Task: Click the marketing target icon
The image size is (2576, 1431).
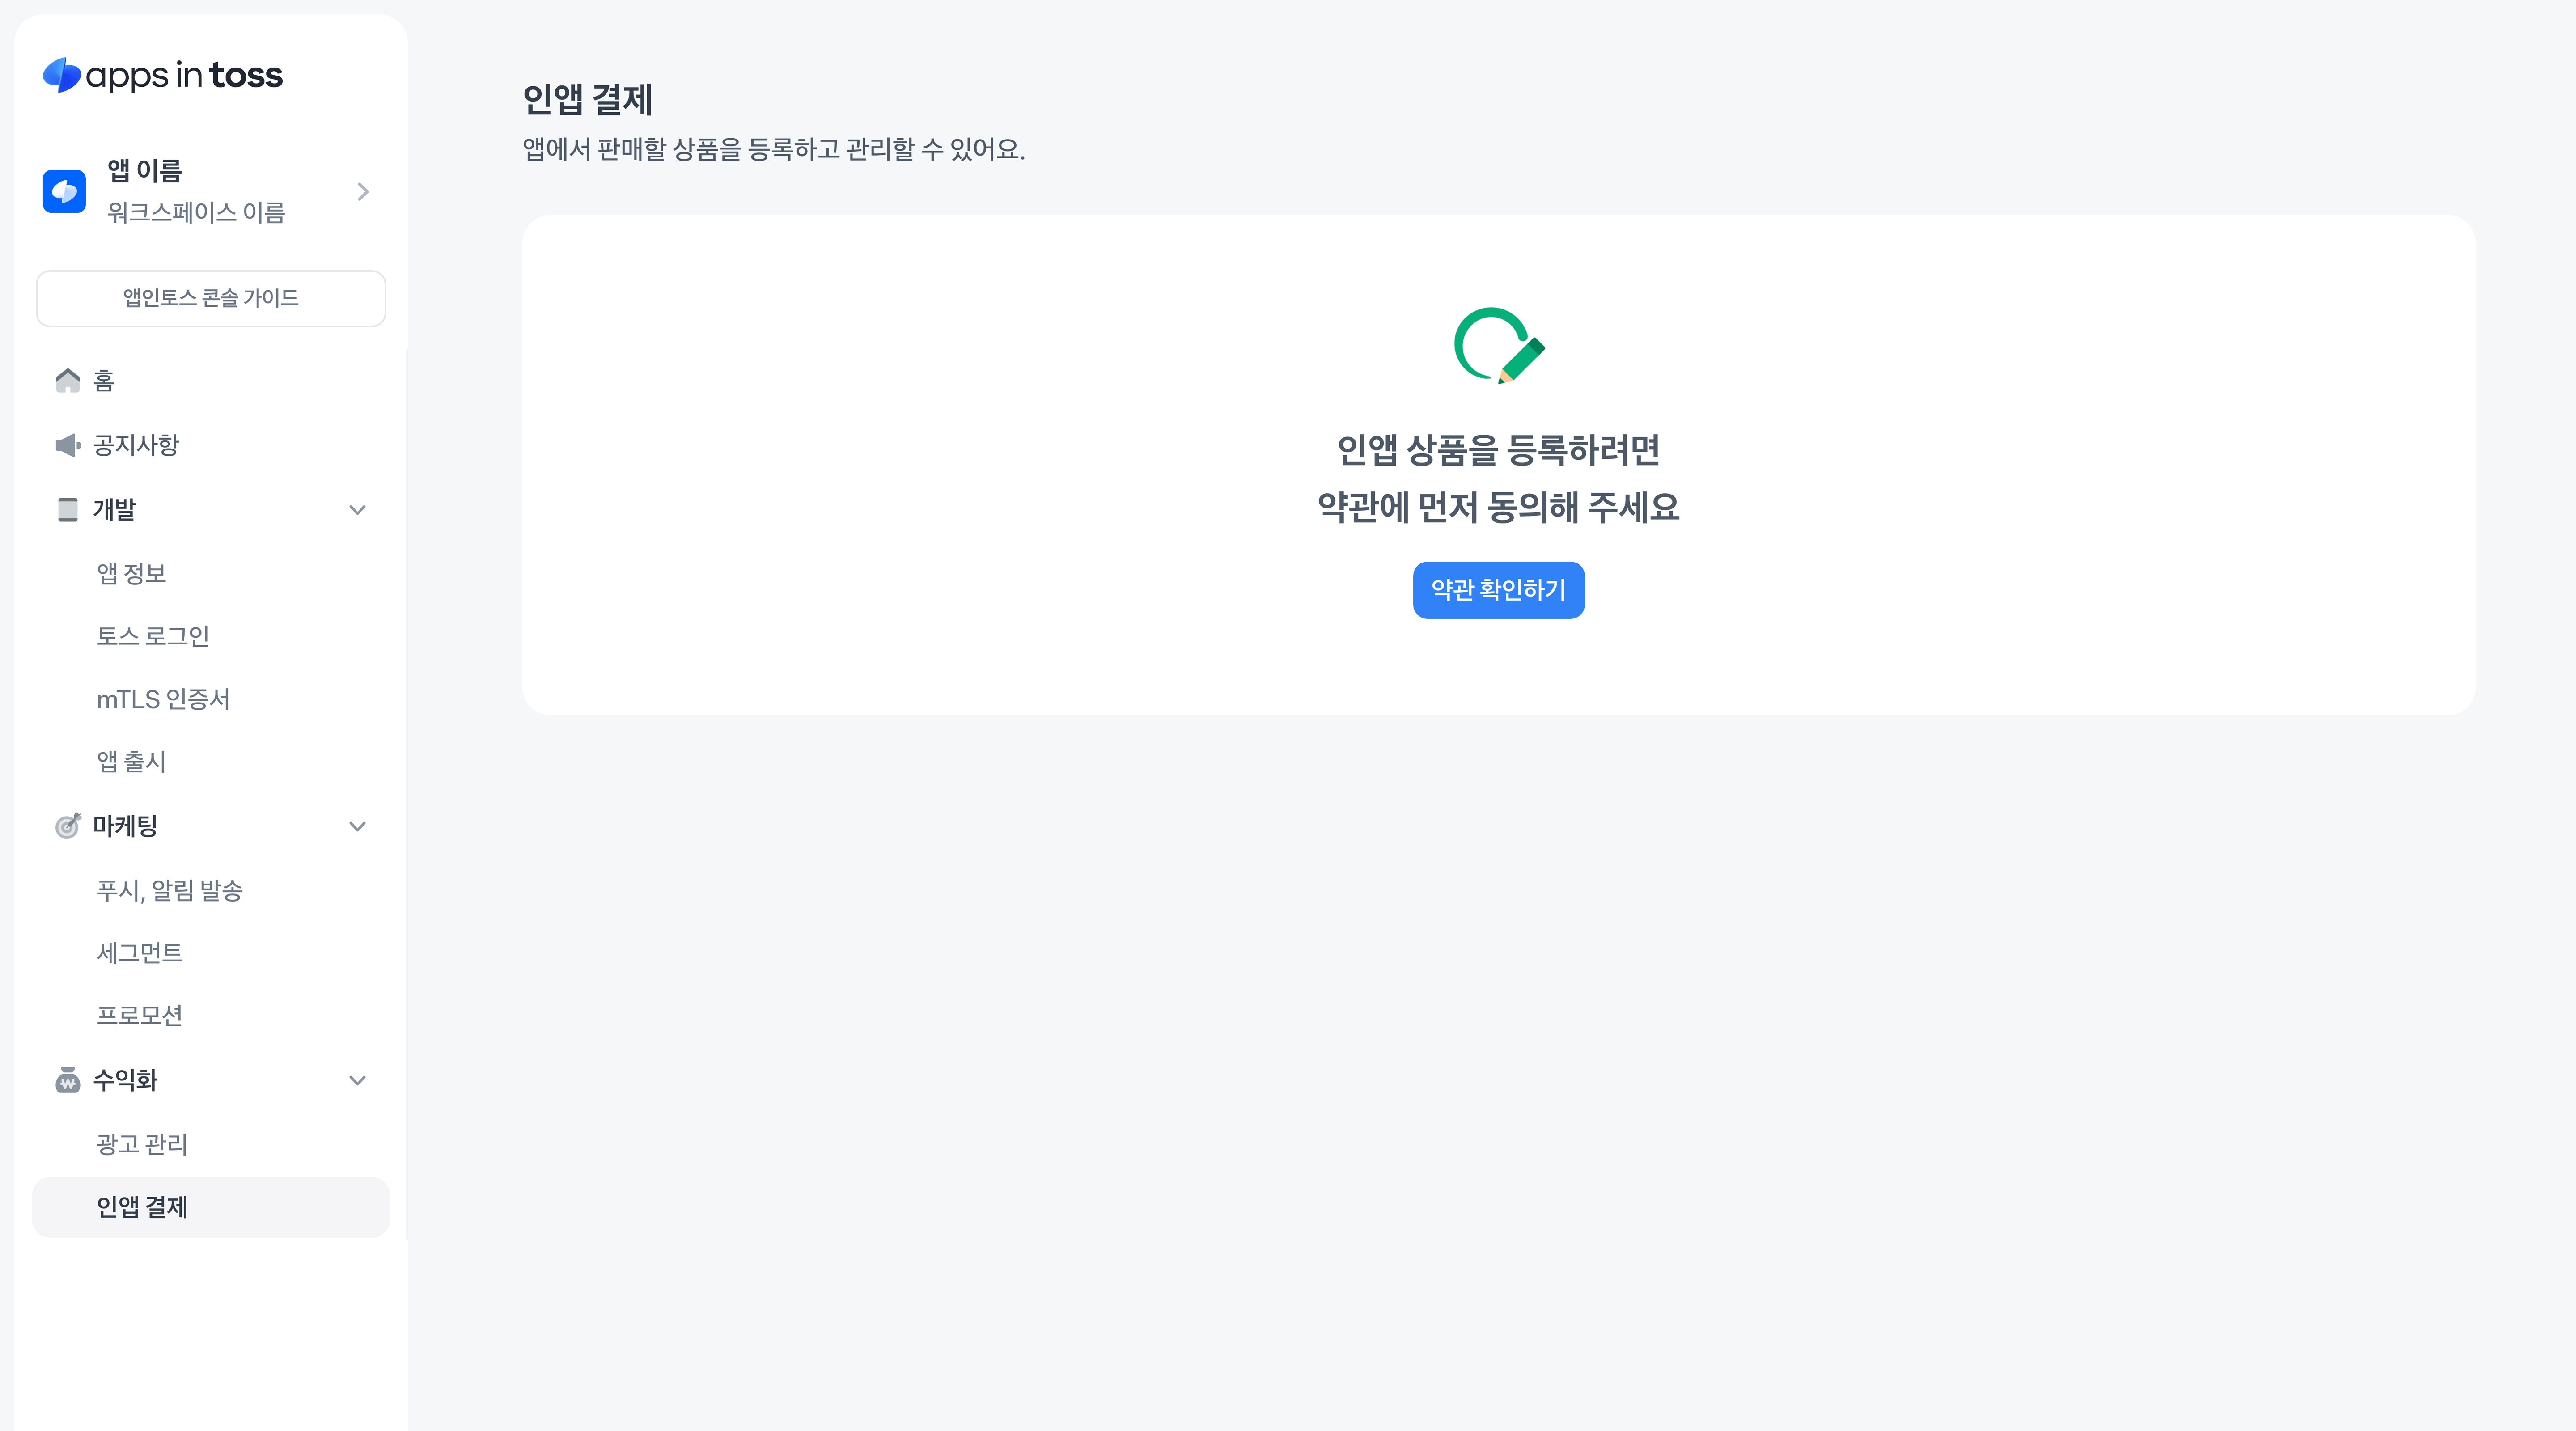Action: click(x=67, y=825)
